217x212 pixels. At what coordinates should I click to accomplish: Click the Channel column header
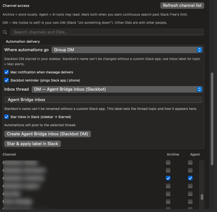tap(9, 154)
